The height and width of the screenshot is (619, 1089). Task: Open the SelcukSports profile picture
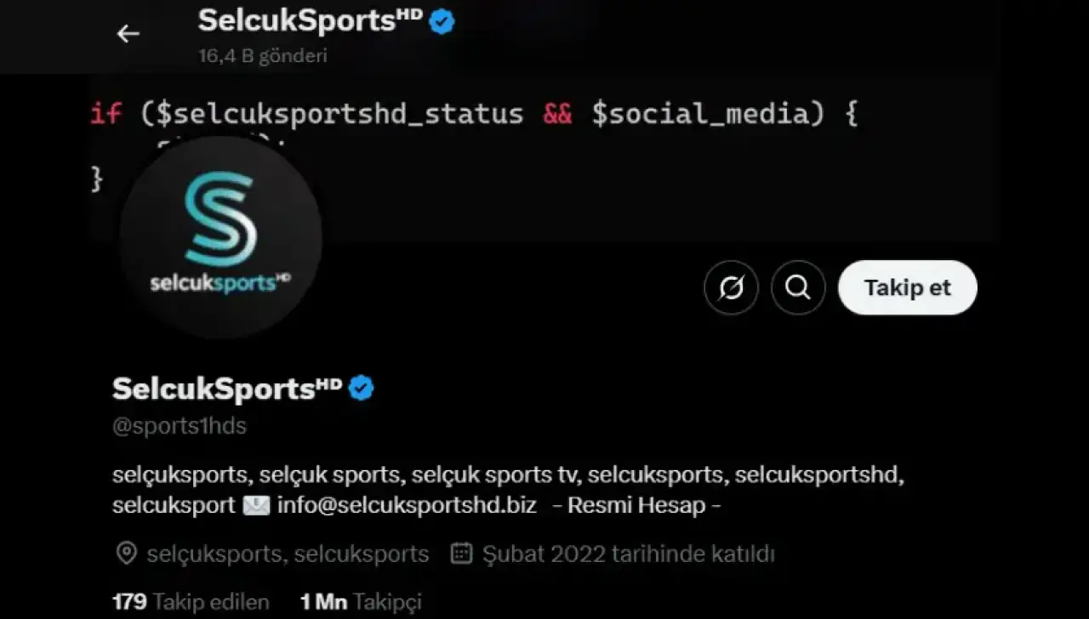point(221,237)
